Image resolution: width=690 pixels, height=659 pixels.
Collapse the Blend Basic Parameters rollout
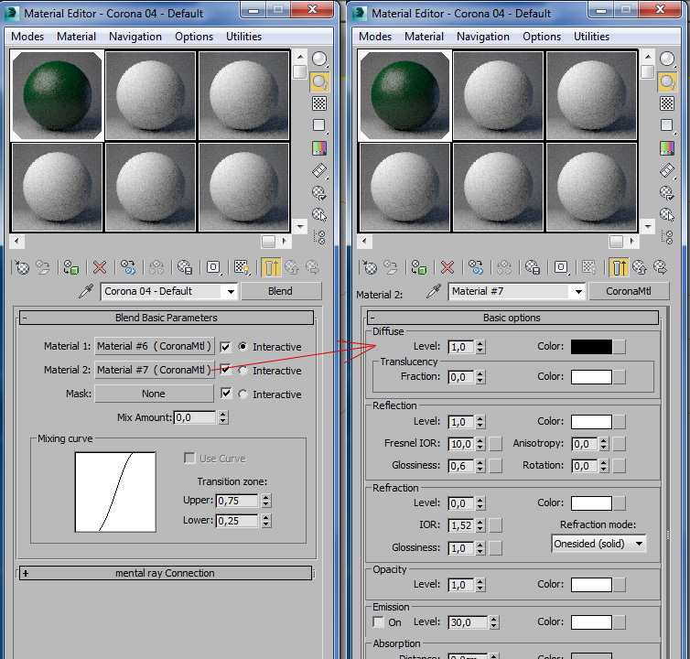click(166, 318)
